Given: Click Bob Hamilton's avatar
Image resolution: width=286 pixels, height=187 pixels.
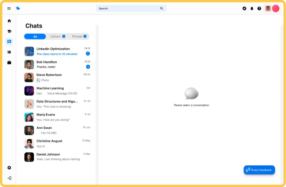Looking at the screenshot, I should [x=29, y=64].
